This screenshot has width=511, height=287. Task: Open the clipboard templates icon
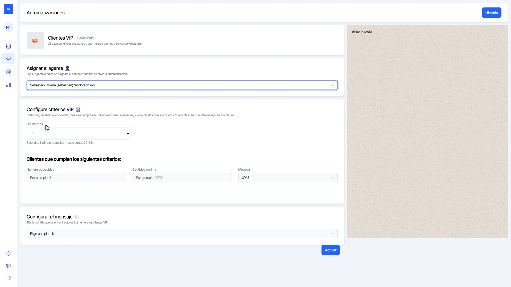point(9,72)
